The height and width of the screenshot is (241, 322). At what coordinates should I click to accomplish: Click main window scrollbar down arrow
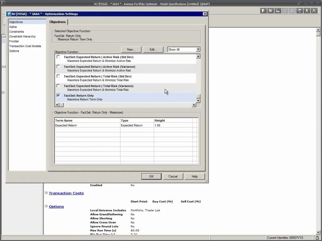coord(318,232)
